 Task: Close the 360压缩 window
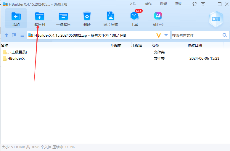coord(227,4)
